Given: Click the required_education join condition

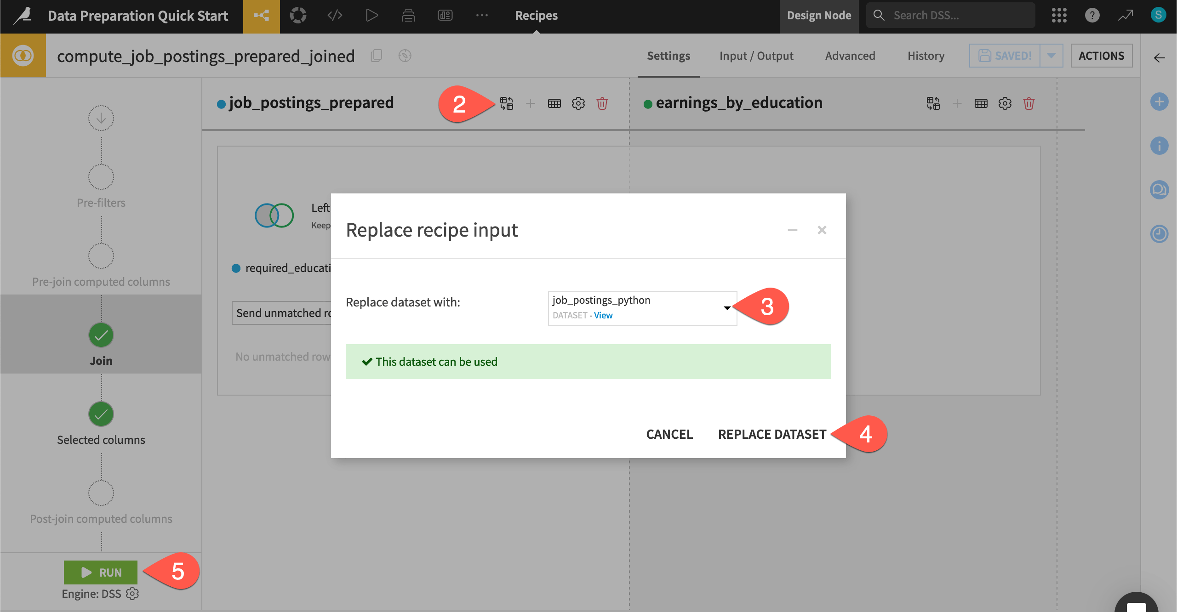Looking at the screenshot, I should (x=282, y=268).
